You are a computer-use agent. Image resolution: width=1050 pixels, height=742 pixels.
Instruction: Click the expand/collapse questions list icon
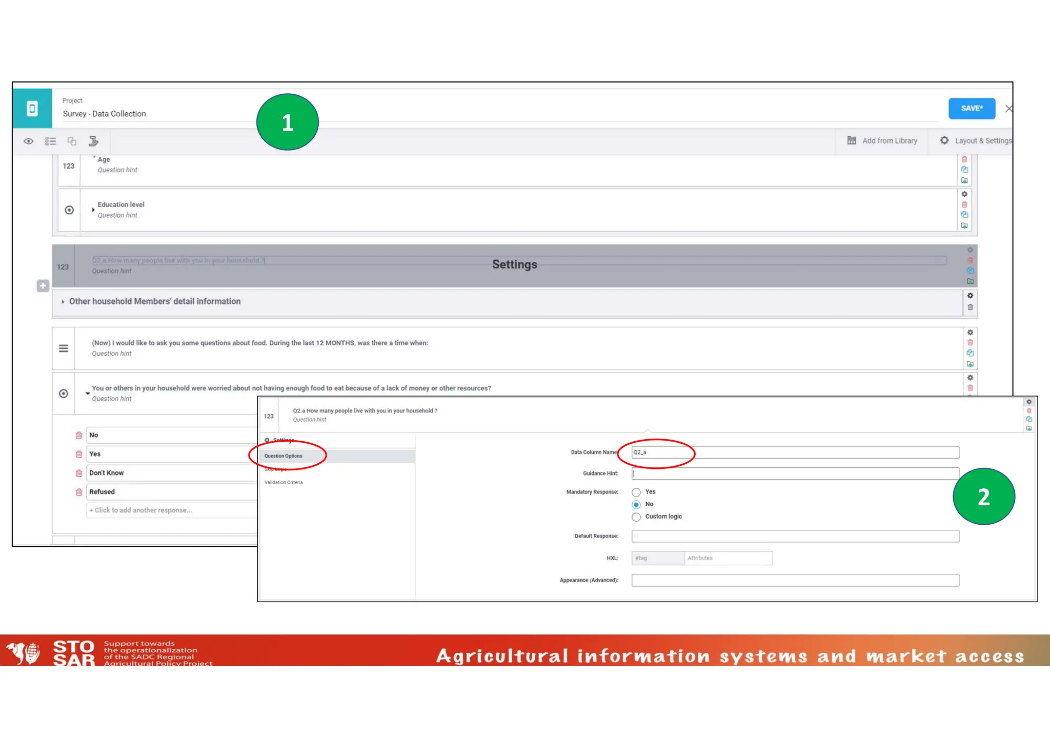(x=50, y=141)
